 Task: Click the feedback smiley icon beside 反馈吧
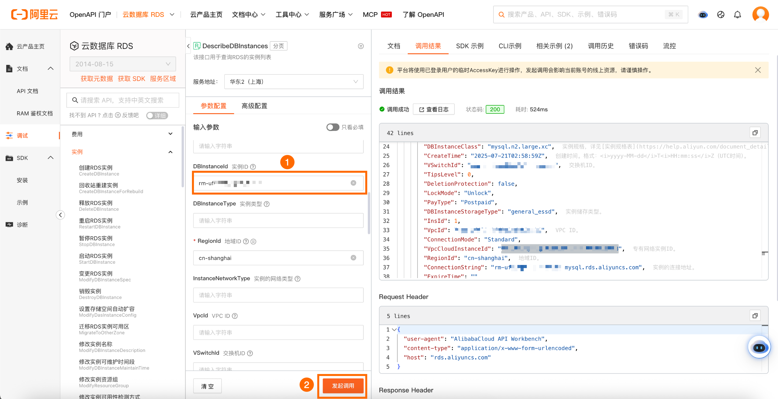point(118,115)
